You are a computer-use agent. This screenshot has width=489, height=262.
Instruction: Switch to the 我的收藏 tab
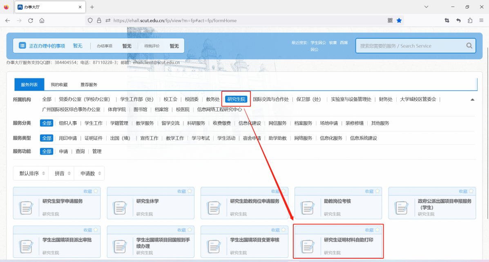click(59, 84)
